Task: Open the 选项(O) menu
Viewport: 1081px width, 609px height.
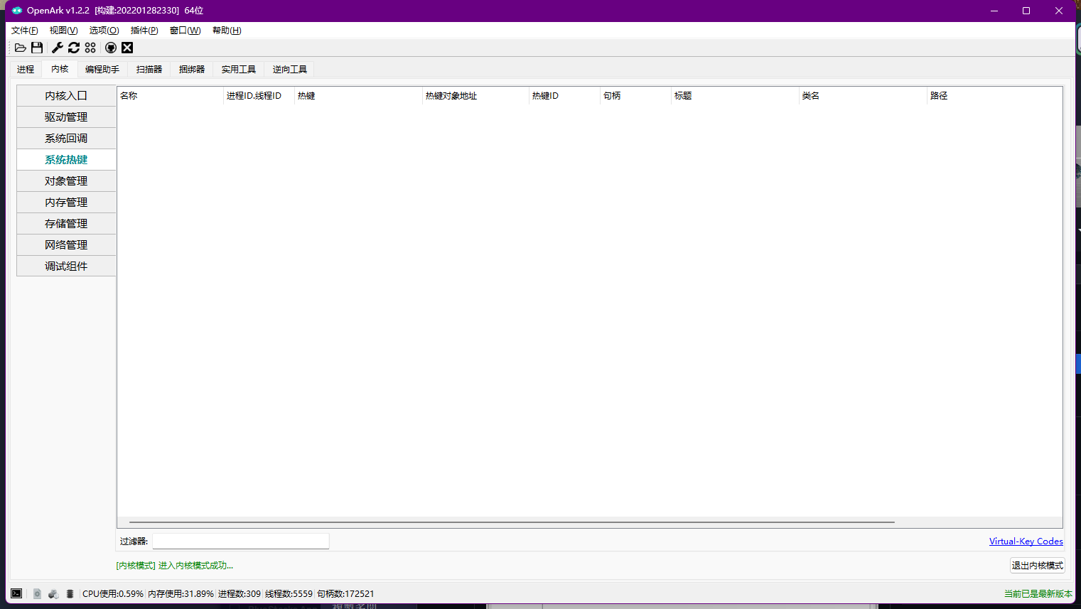Action: [104, 31]
